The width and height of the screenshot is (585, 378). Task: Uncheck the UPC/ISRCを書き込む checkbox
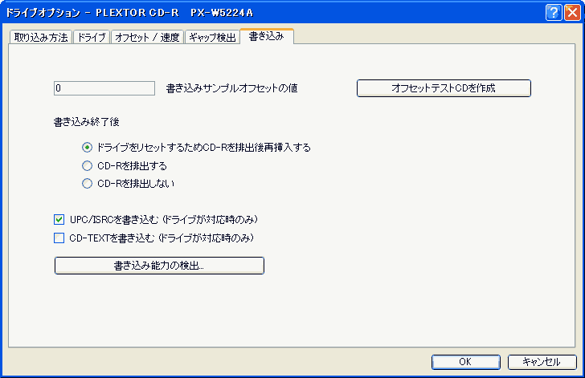coord(59,220)
